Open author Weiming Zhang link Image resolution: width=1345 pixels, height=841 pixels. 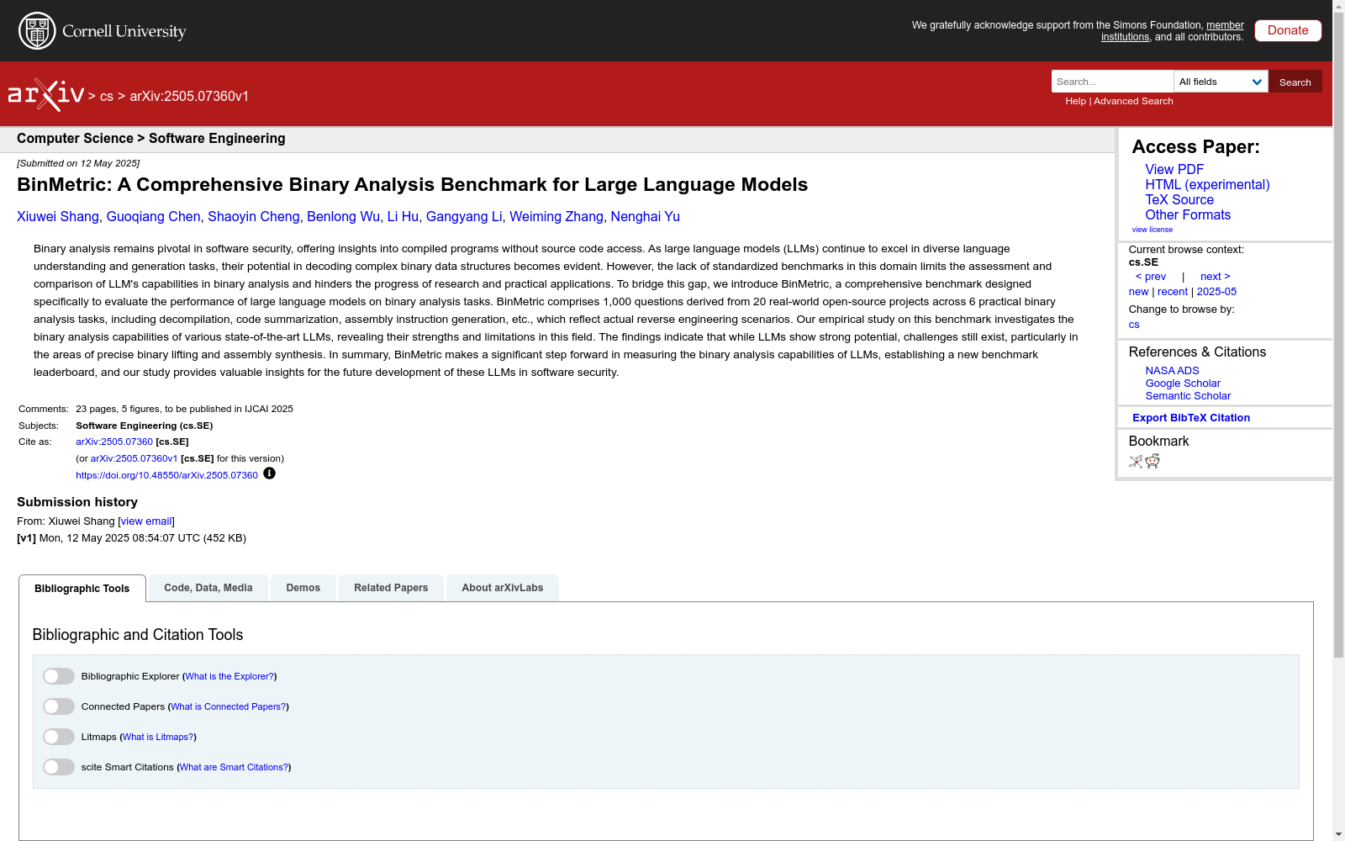(x=556, y=217)
